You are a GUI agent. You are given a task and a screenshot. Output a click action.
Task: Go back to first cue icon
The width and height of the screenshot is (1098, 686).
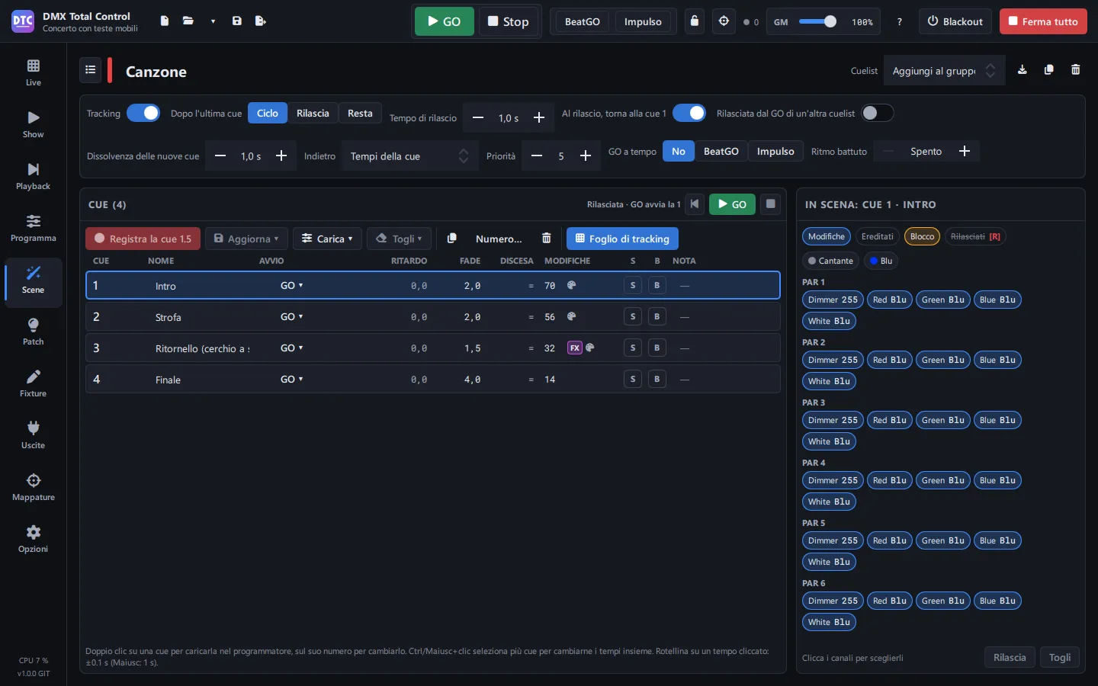[x=695, y=204]
